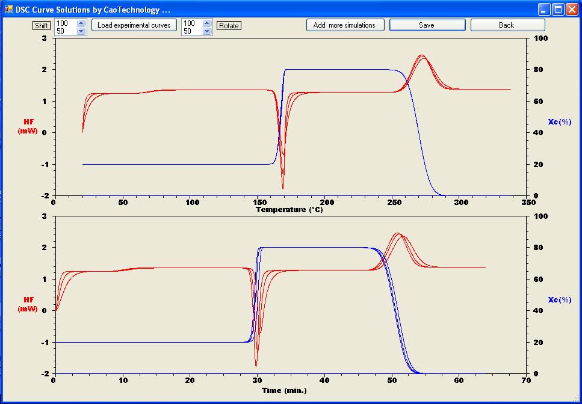Click Load experimental curves
582x404 pixels.
tap(134, 25)
